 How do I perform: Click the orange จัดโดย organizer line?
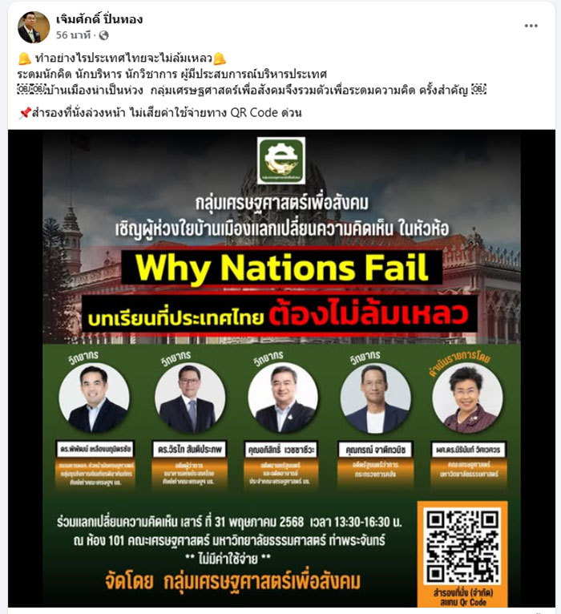pos(232,582)
